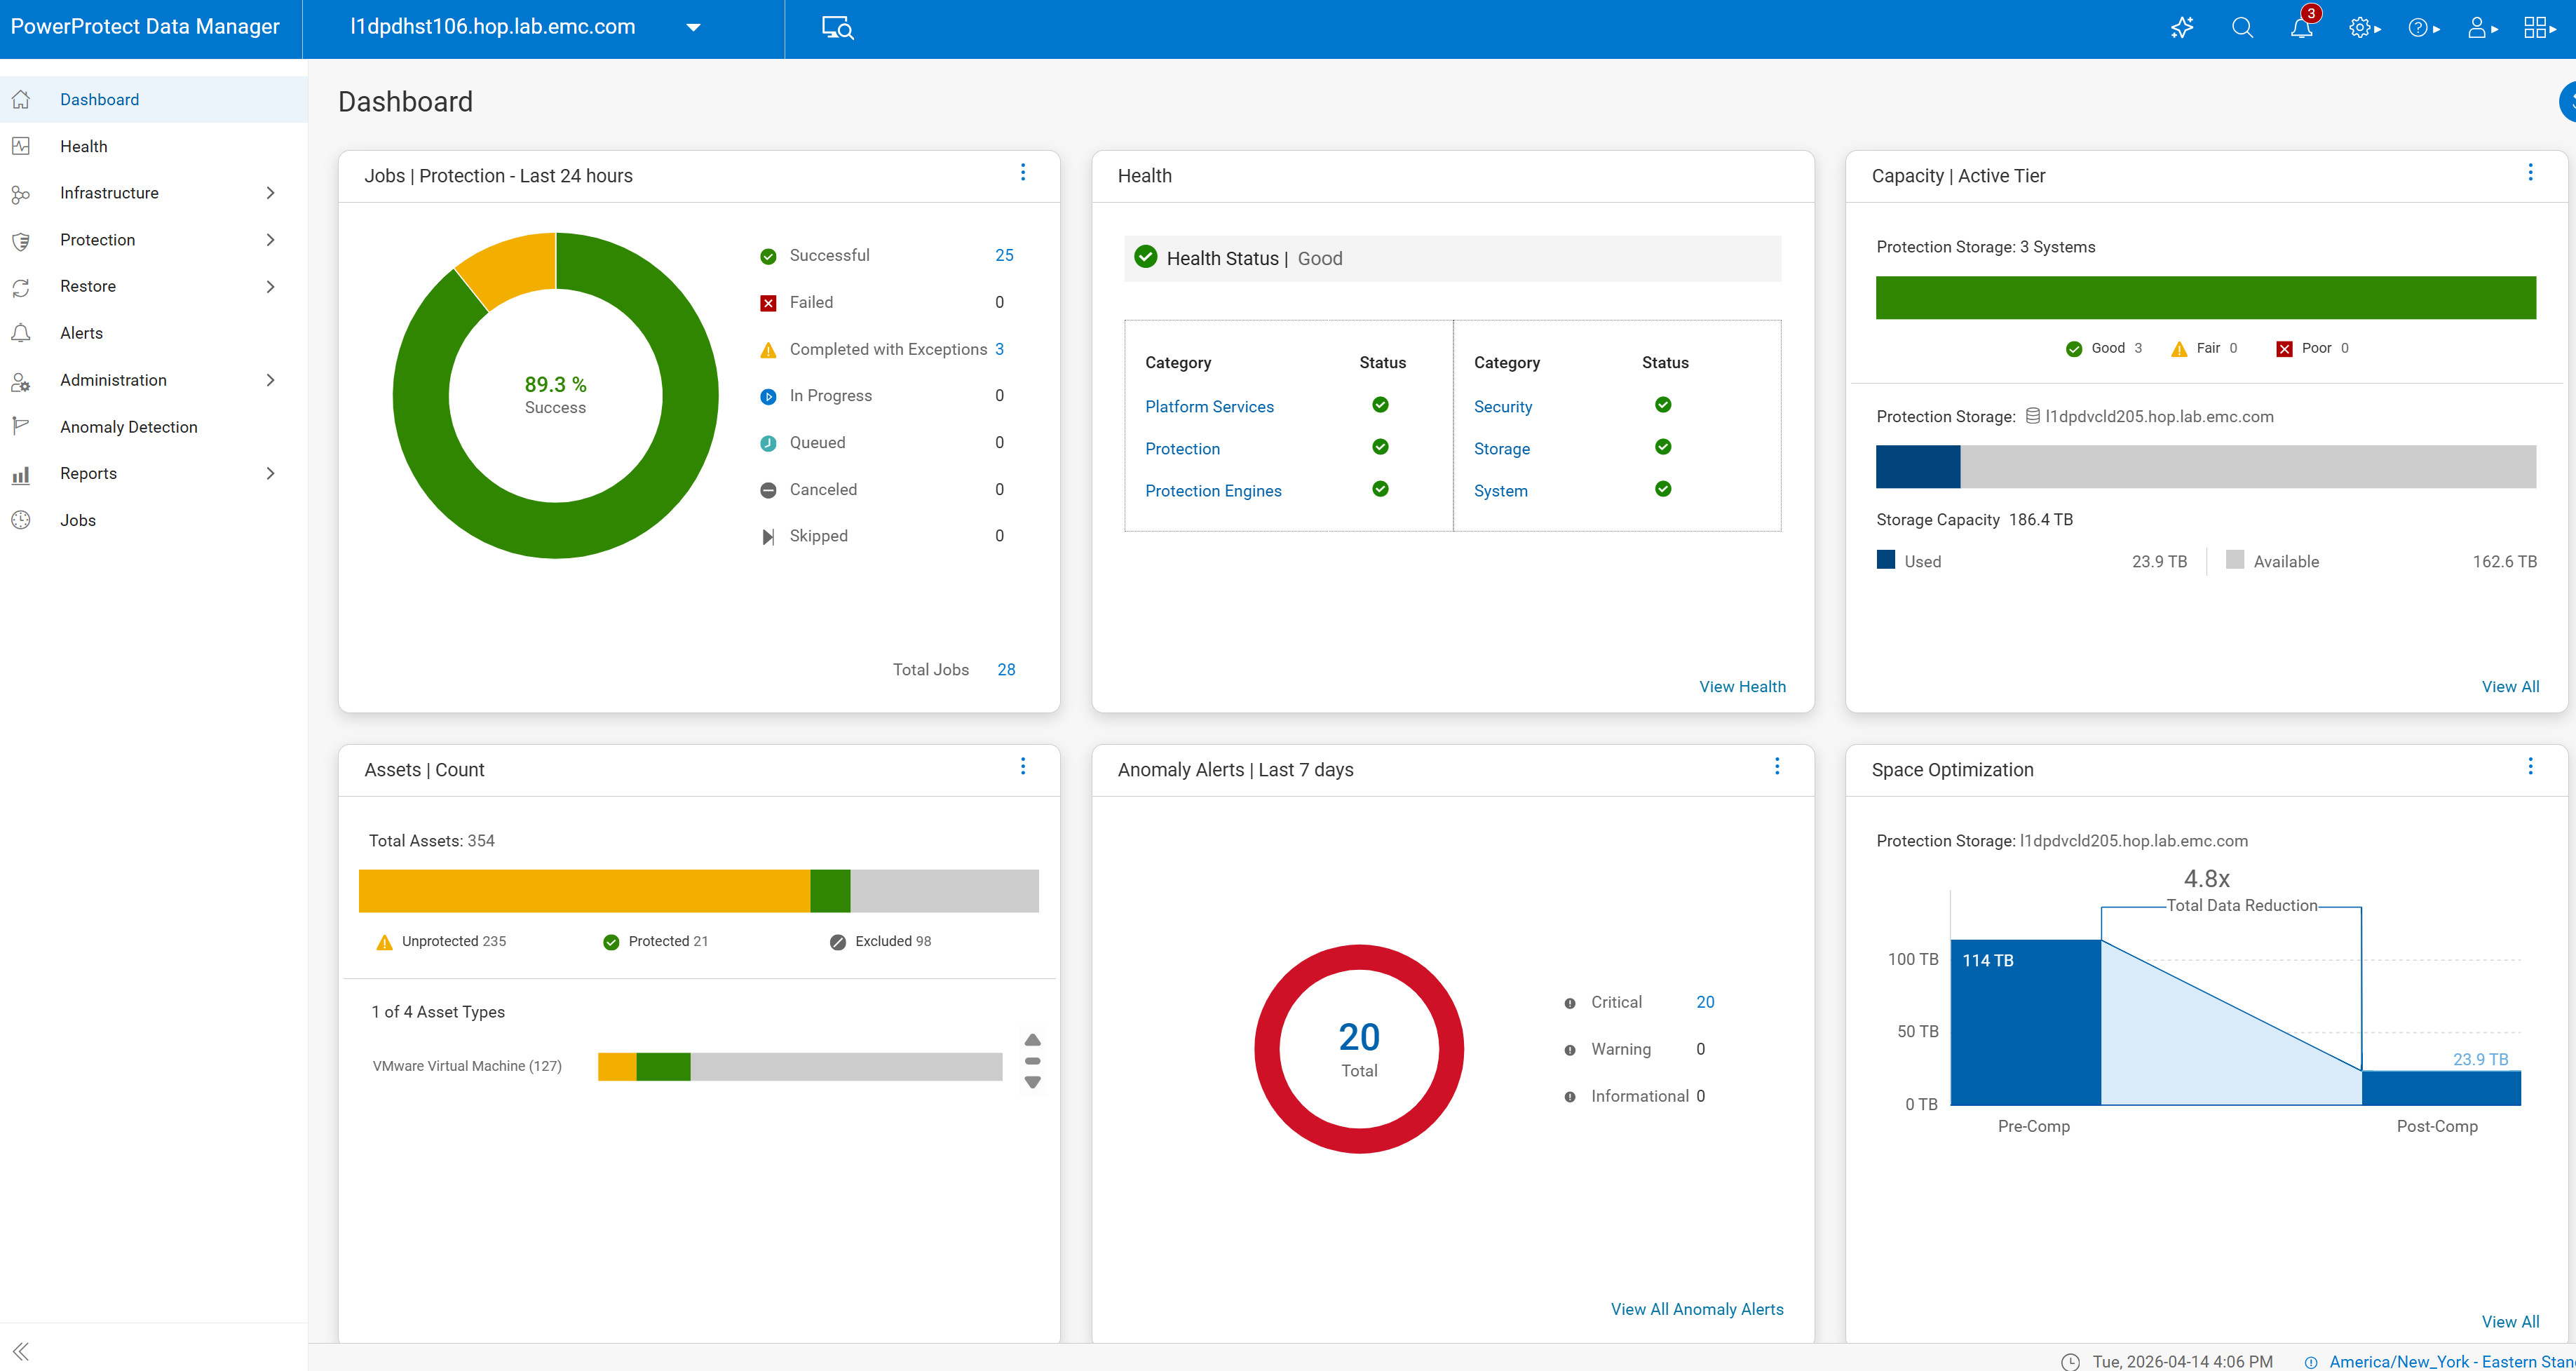This screenshot has height=1371, width=2576.
Task: Expand the Restore menu chevron
Action: 270,287
